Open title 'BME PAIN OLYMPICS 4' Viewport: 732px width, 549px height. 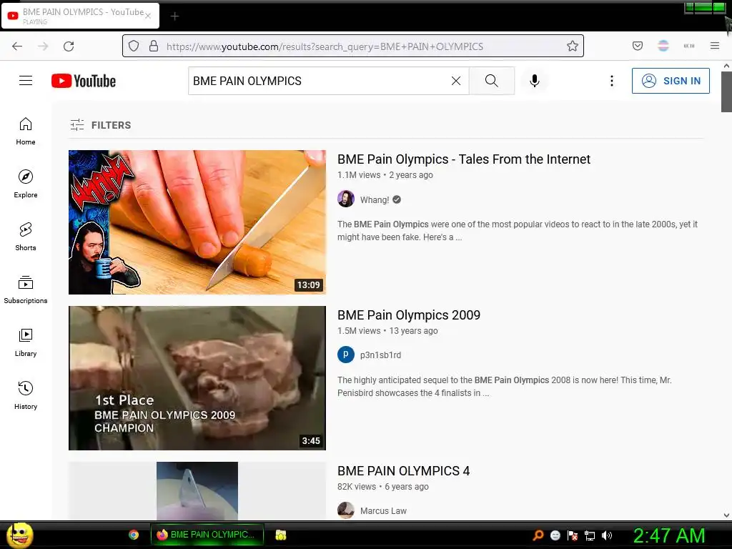403,471
